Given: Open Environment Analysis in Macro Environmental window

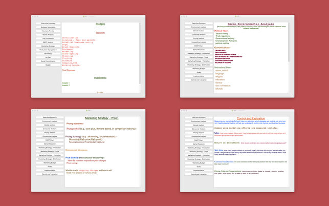Looking at the screenshot, I should click(x=199, y=27).
